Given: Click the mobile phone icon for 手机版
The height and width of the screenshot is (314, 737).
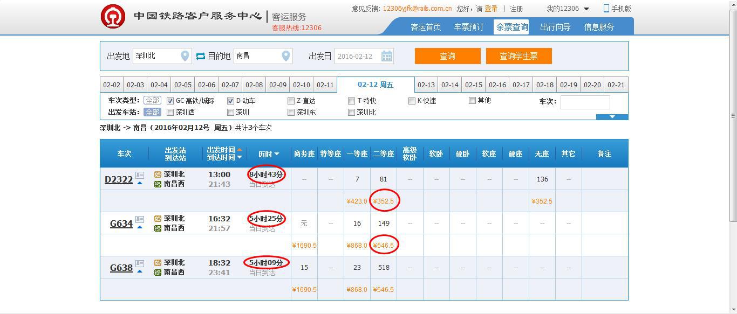Looking at the screenshot, I should click(606, 9).
